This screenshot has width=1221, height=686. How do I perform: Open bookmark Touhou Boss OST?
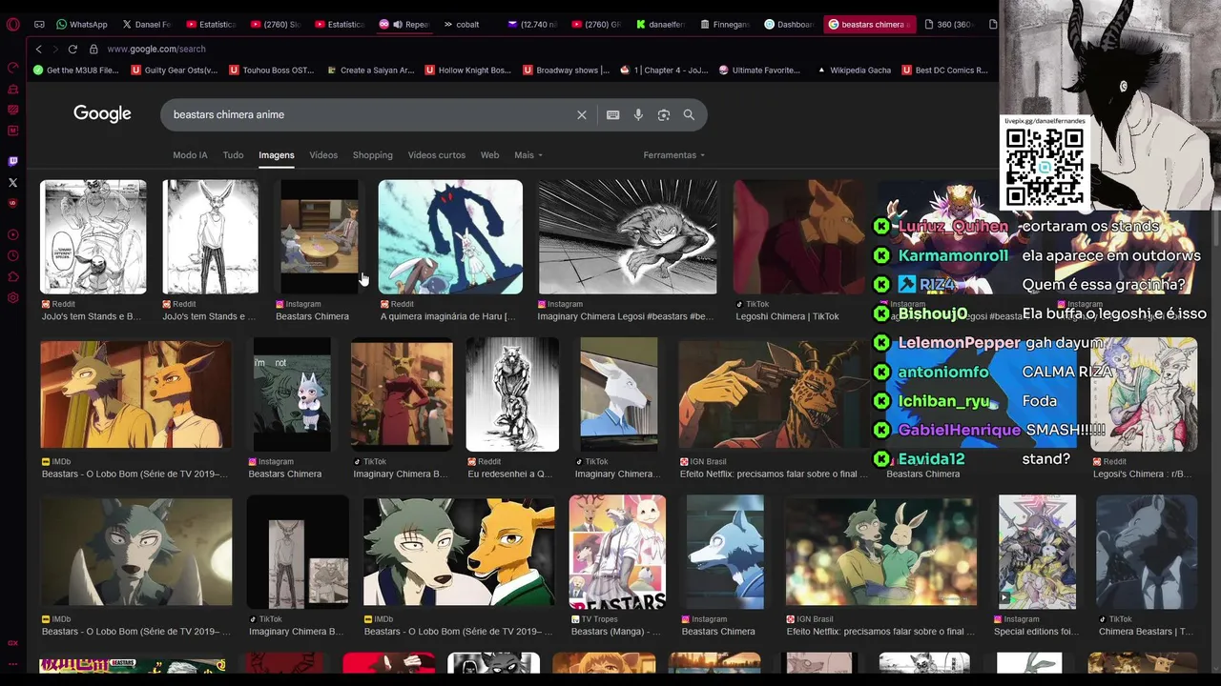(271, 70)
